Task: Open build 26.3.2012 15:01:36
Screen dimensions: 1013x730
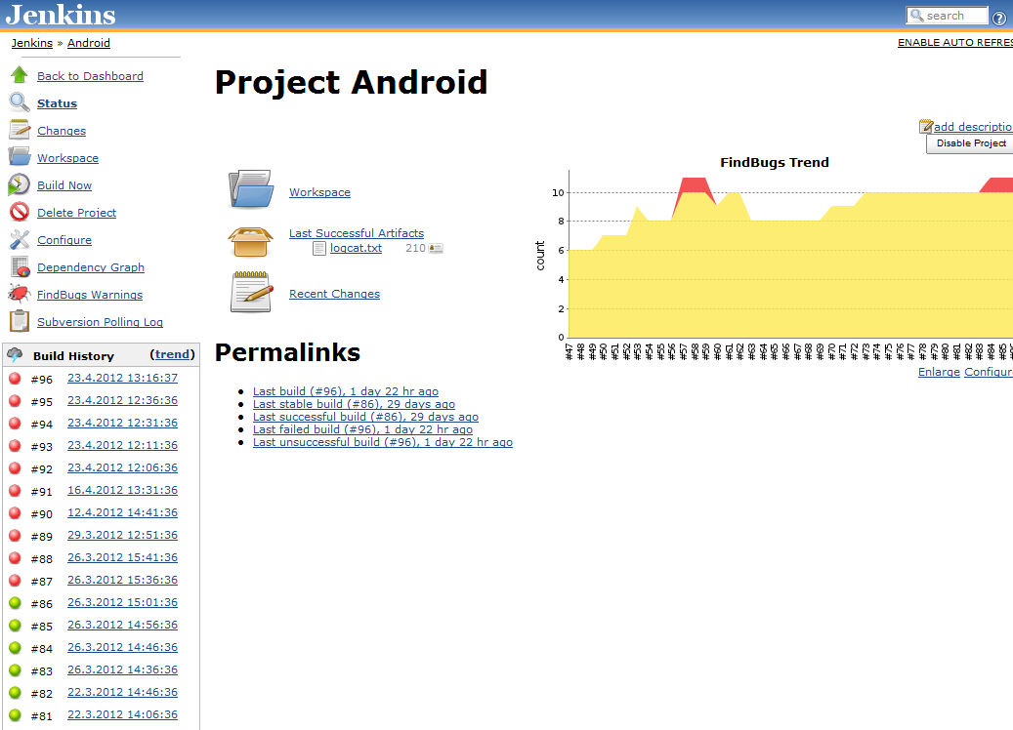Action: [x=123, y=602]
